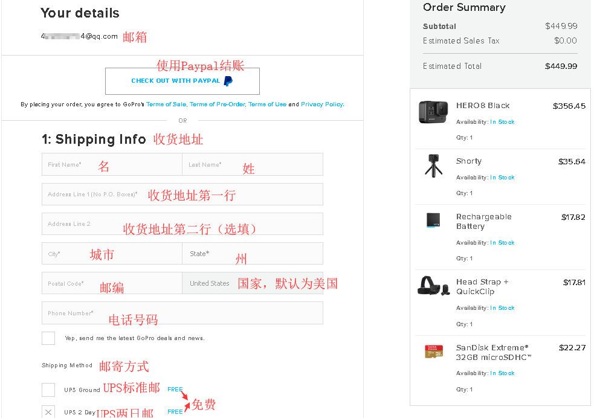The image size is (594, 418).
Task: Click the Estimated Total amount $449.99
Action: pyautogui.click(x=561, y=66)
